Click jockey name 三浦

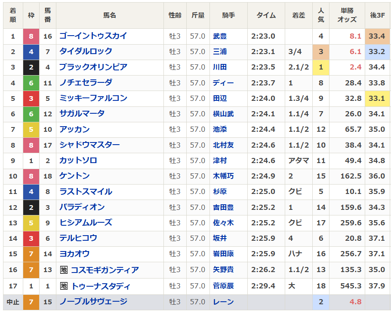point(220,52)
